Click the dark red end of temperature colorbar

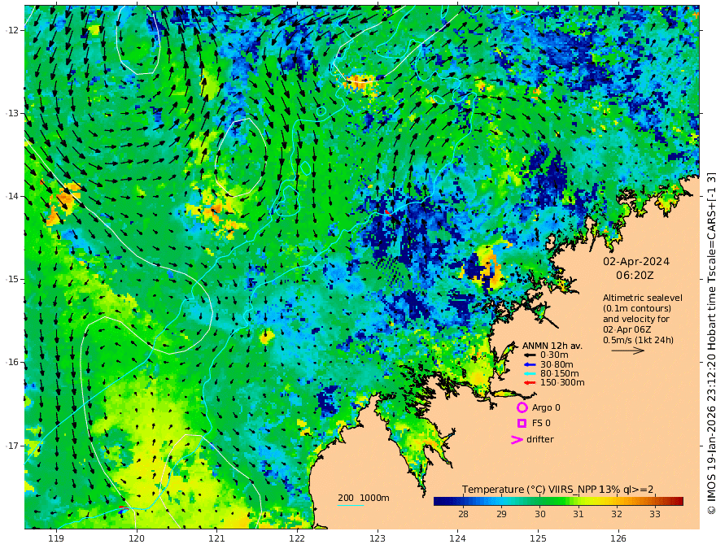pos(680,502)
